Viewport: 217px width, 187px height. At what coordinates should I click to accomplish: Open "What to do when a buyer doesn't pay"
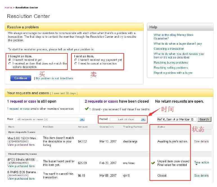click(x=178, y=44)
